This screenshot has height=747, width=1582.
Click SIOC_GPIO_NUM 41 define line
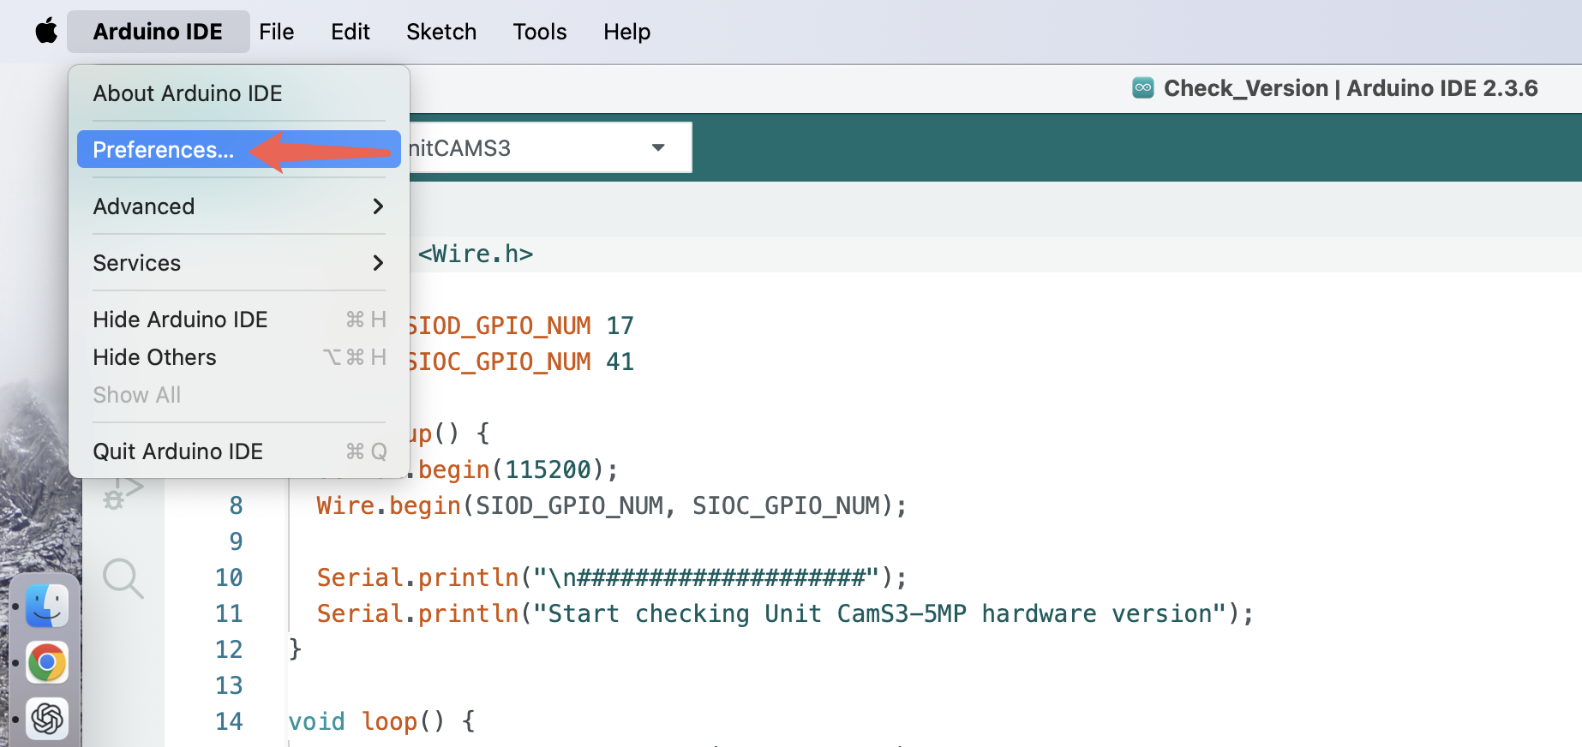click(520, 362)
